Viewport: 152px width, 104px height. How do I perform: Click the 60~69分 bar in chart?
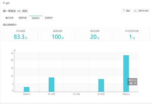tap(52, 85)
